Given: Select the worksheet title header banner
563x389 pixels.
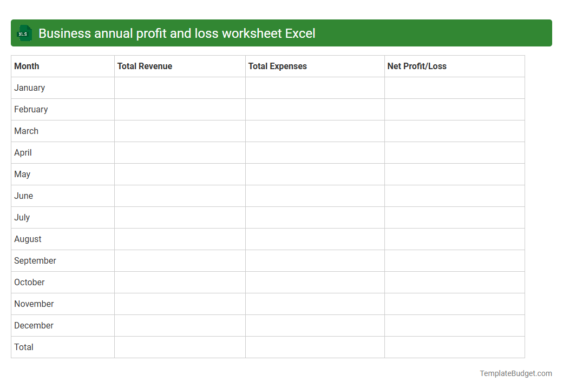Looking at the screenshot, I should pos(281,33).
